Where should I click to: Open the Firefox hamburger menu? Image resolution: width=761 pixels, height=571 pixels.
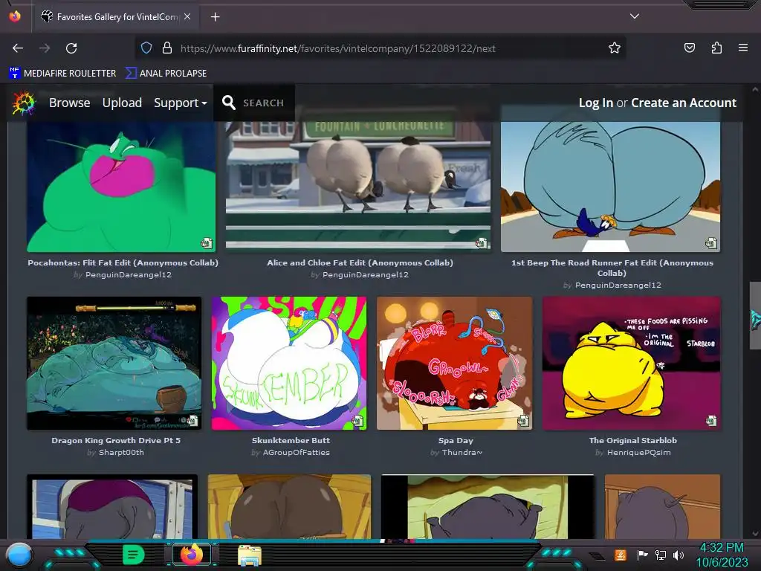743,48
